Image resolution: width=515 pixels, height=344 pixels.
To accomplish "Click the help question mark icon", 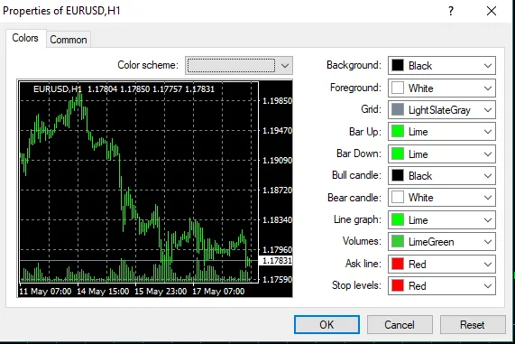I will [451, 11].
